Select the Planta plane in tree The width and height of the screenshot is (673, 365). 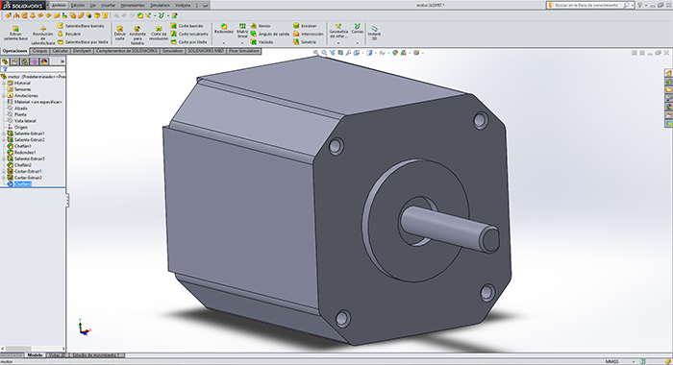tap(17, 114)
